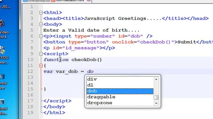Click the autocomplete scrollbar thumb
This screenshot has height=119, width=213.
(x=156, y=98)
